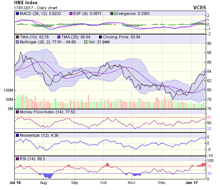Click the 90 price axis label
This screenshot has height=190, width=220.
209,43
